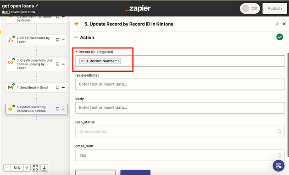Screen dimensions: 289x175
Task: Click Looping icon on step 3
Action: (11, 62)
